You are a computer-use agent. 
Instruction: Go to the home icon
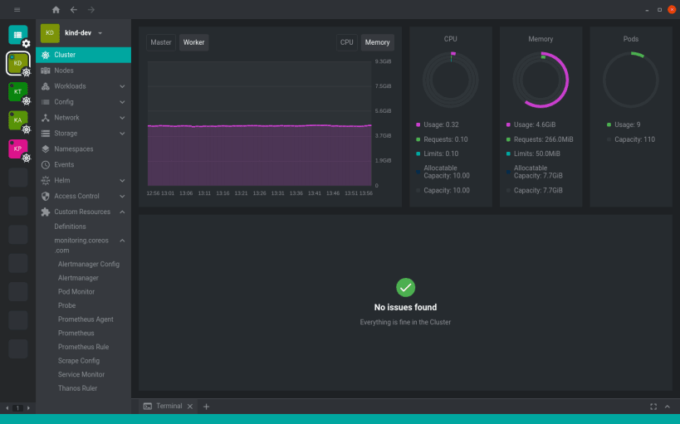tap(56, 9)
